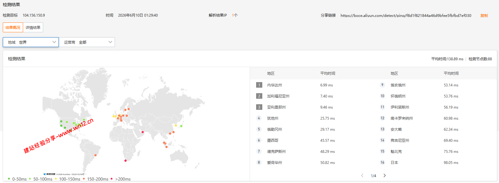
Task: Select 内华达州 region text
Action: [275, 85]
